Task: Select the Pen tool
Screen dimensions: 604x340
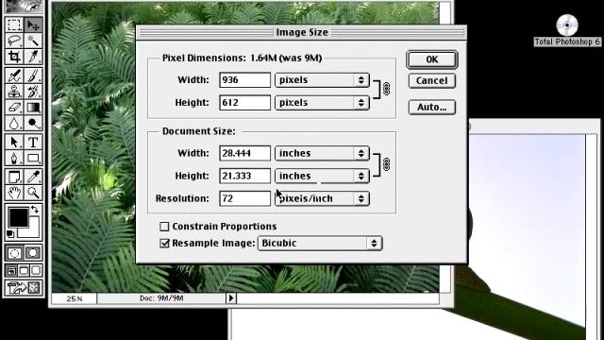Action: pos(14,158)
